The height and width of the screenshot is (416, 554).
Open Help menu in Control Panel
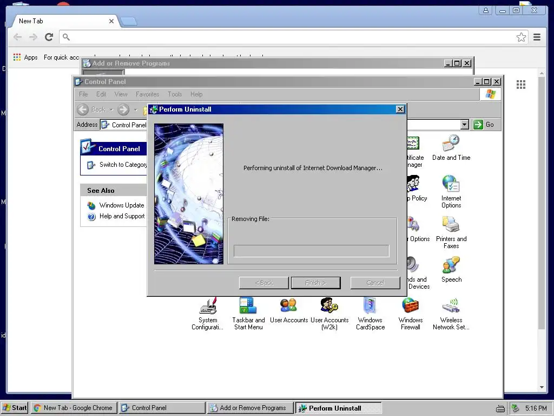pyautogui.click(x=196, y=94)
